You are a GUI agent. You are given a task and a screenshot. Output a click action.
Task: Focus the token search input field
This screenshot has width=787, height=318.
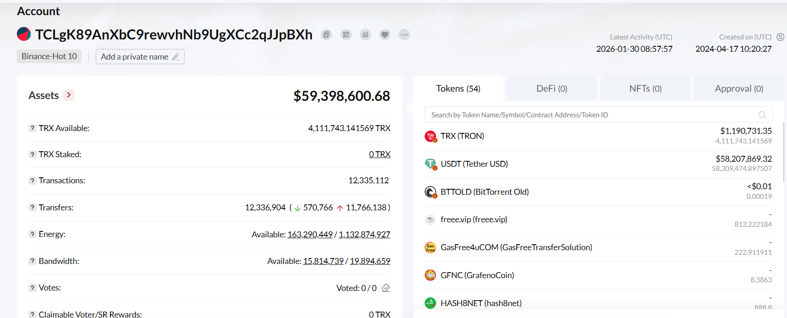point(599,115)
